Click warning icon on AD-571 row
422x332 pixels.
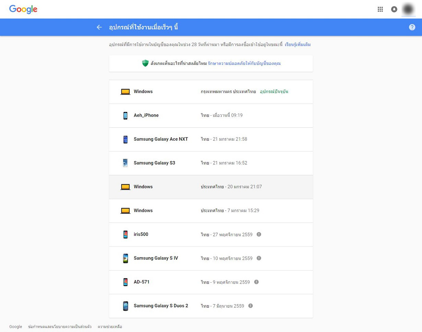pos(256,282)
